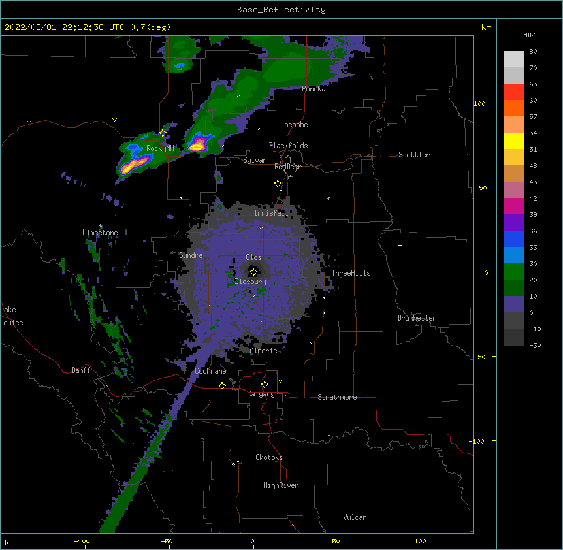Viewport: 563px width, 550px height.
Task: Click the white asterisk marker east of RedDeer
Action: point(328,198)
